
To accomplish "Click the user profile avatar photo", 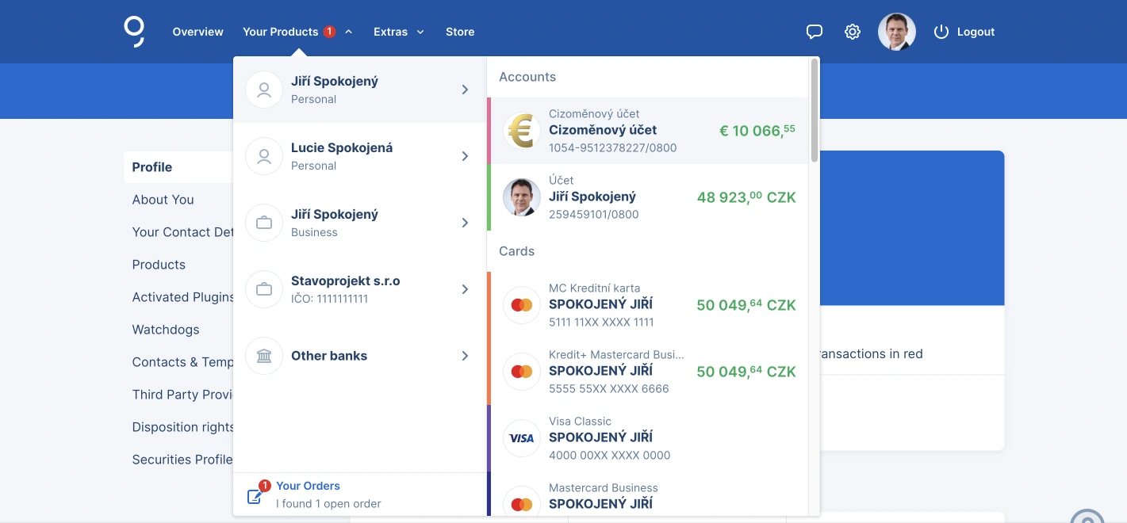I will coord(896,32).
